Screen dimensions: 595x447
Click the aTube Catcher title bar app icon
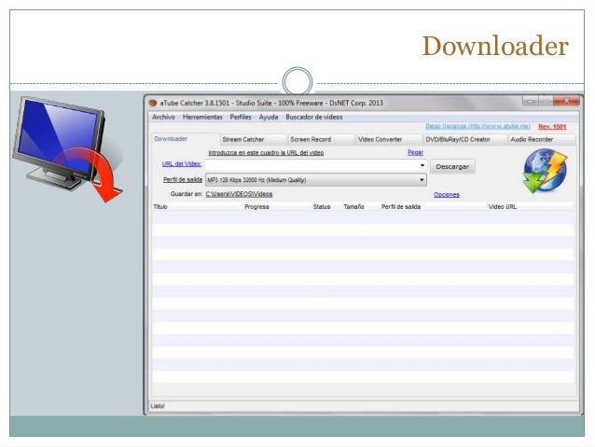tap(153, 103)
